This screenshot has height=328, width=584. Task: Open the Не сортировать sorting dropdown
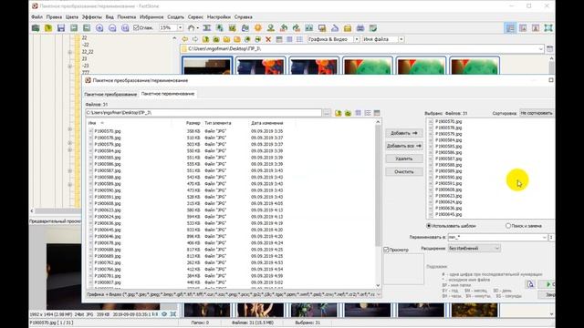click(537, 113)
